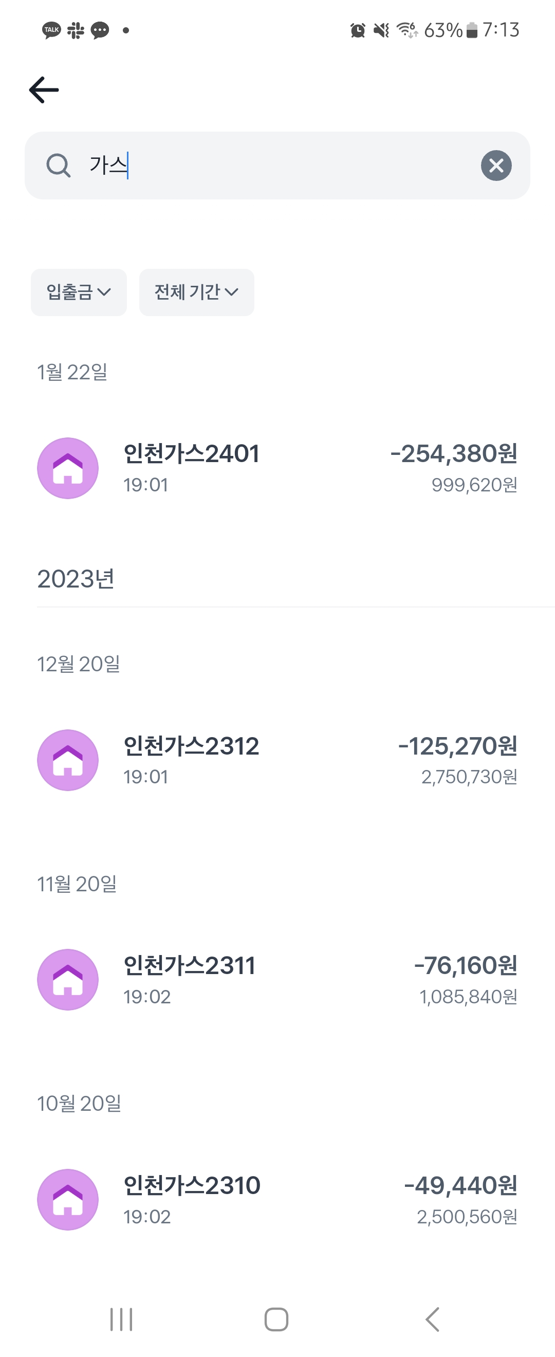Tap the magnifier search icon
The height and width of the screenshot is (1357, 555).
click(58, 166)
